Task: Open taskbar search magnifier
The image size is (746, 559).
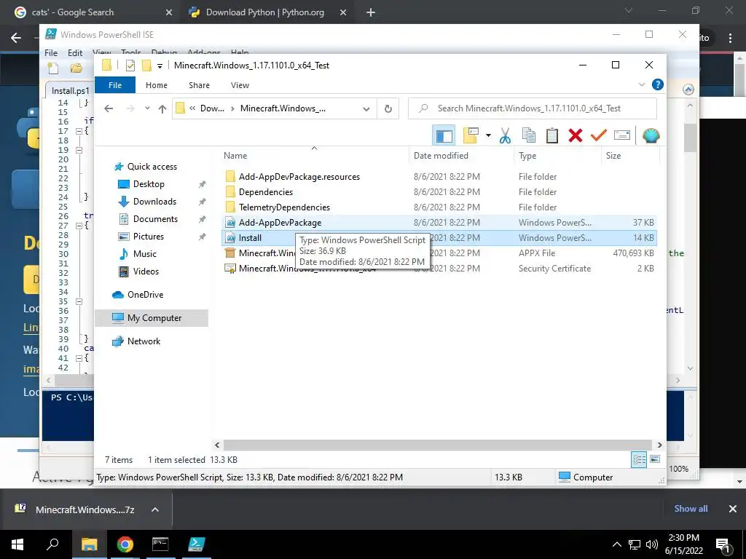Action: coord(52,544)
